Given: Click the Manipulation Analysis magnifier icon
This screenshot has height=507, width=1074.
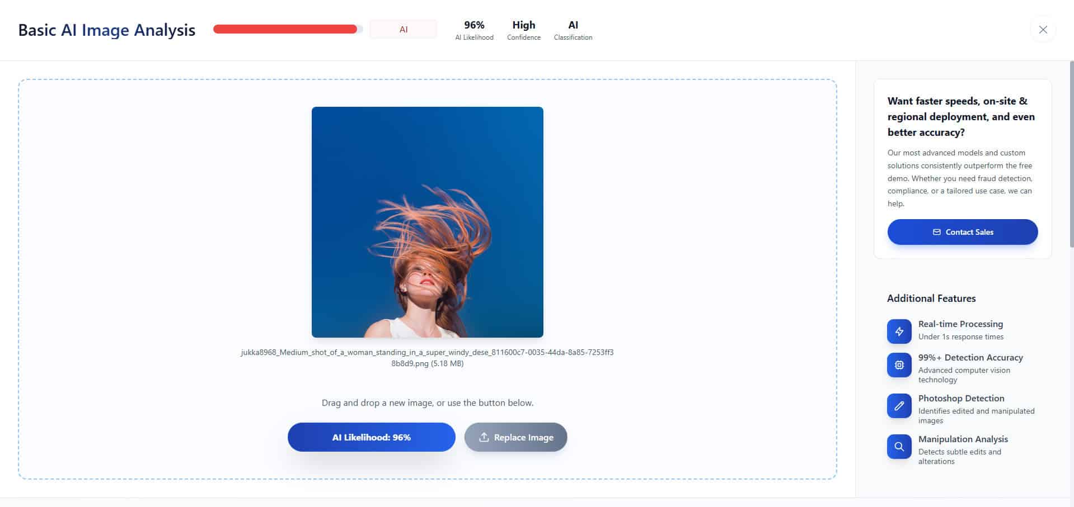Looking at the screenshot, I should click(899, 447).
